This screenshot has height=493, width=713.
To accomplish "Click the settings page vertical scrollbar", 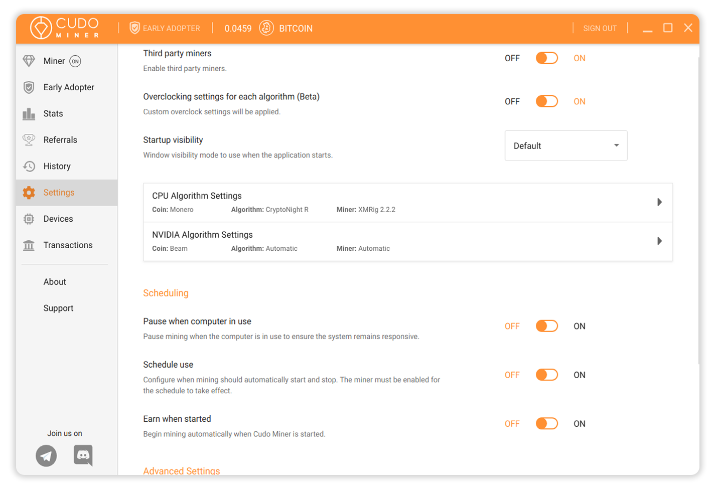I will 698,211.
